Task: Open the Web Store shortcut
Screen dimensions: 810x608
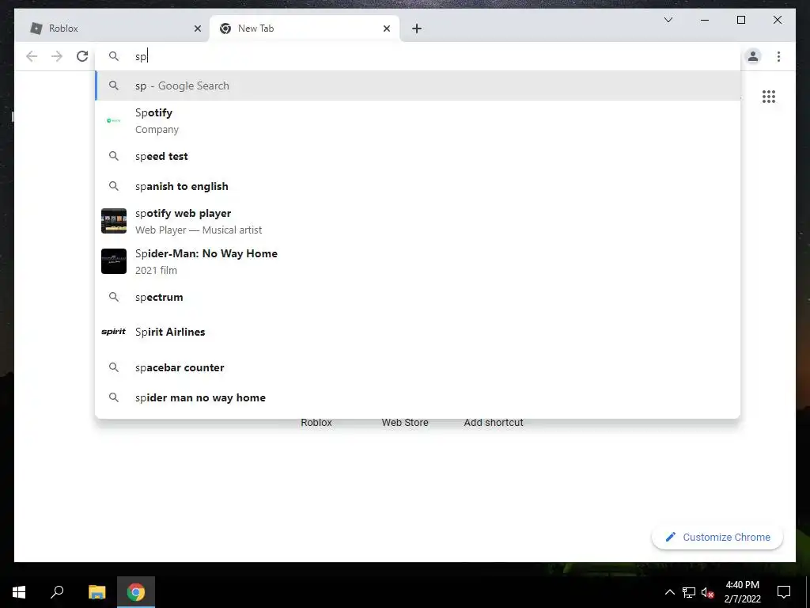Action: pos(405,423)
